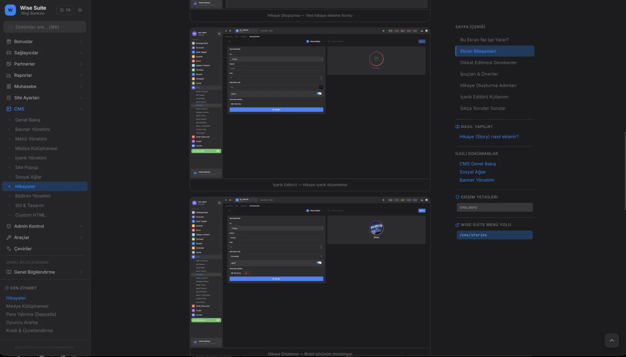The width and height of the screenshot is (626, 357).
Task: Click the Partnerler handshake icon
Action: [9, 64]
